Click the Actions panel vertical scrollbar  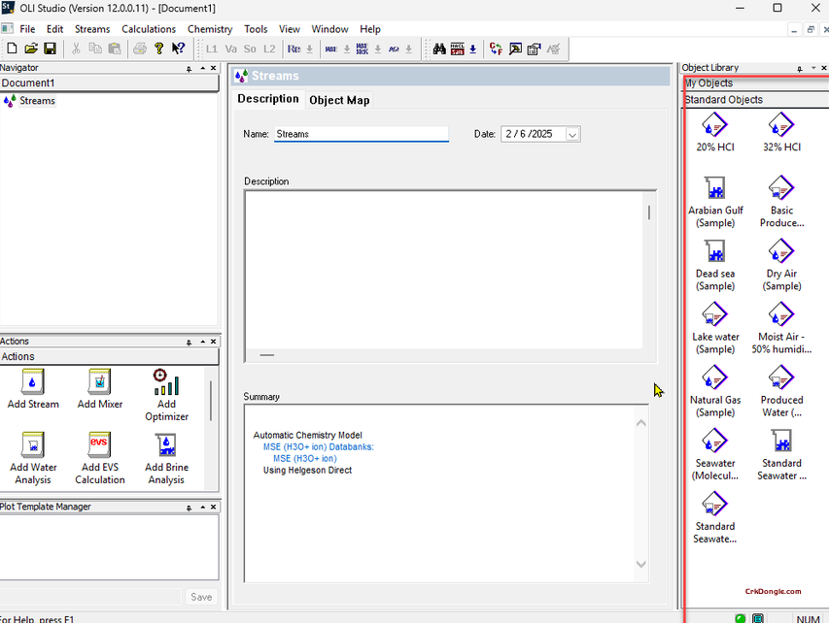pyautogui.click(x=211, y=401)
